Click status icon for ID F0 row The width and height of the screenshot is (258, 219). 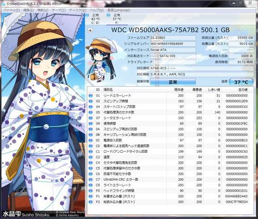pyautogui.click(x=90, y=191)
